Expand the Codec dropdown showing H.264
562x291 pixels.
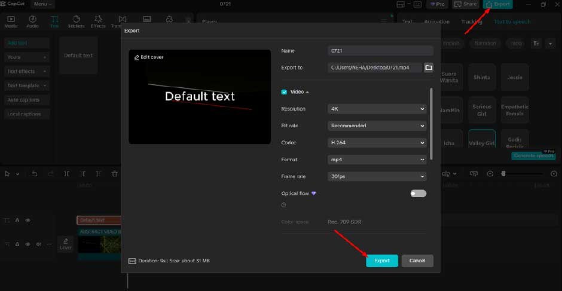coord(377,143)
